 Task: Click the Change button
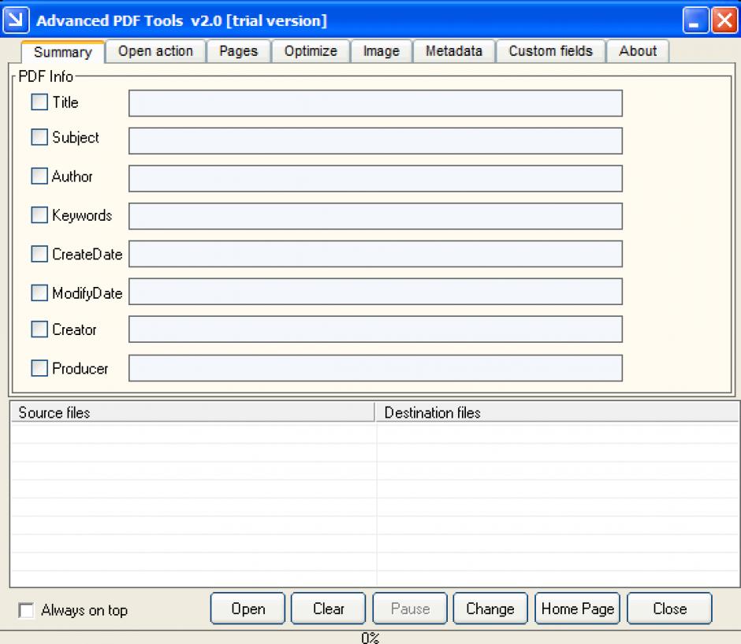[490, 609]
